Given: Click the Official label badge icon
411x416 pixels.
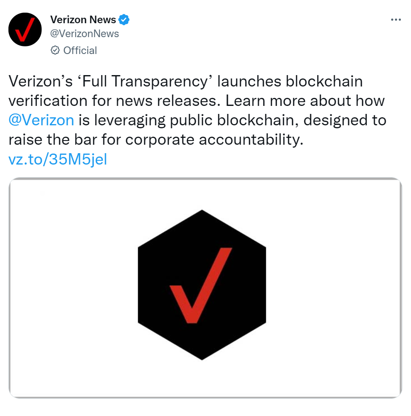Looking at the screenshot, I should coord(55,50).
